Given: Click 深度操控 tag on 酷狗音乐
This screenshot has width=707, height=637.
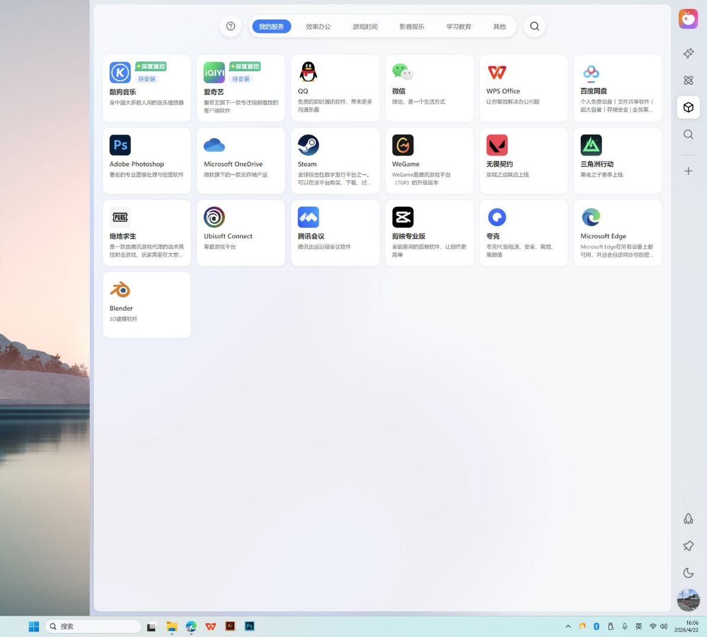Looking at the screenshot, I should click(x=151, y=66).
